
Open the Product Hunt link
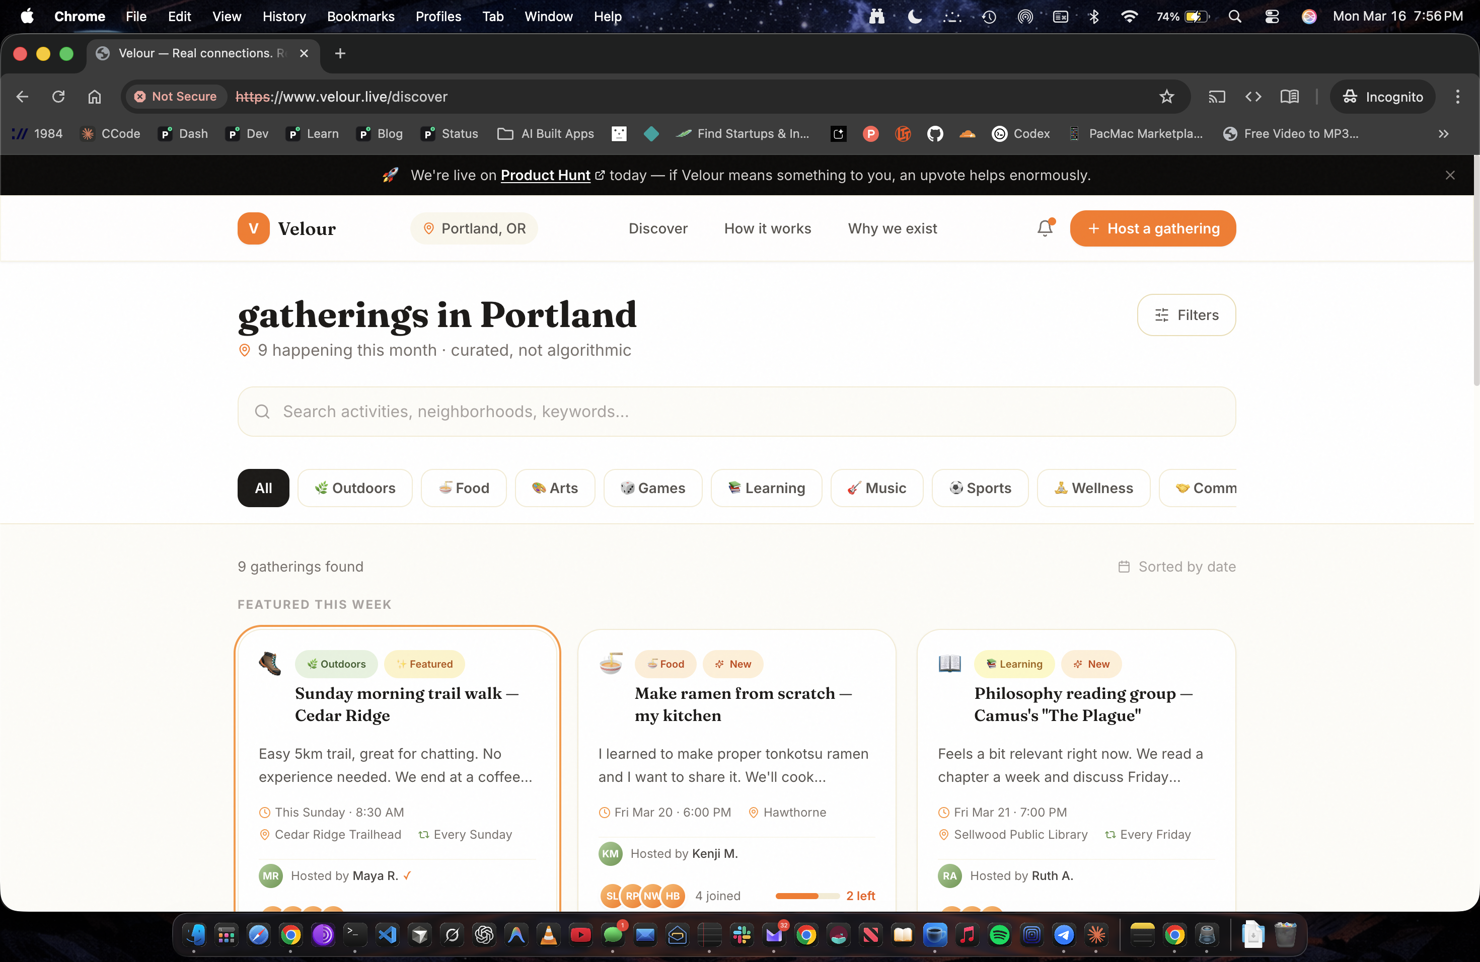click(x=545, y=175)
